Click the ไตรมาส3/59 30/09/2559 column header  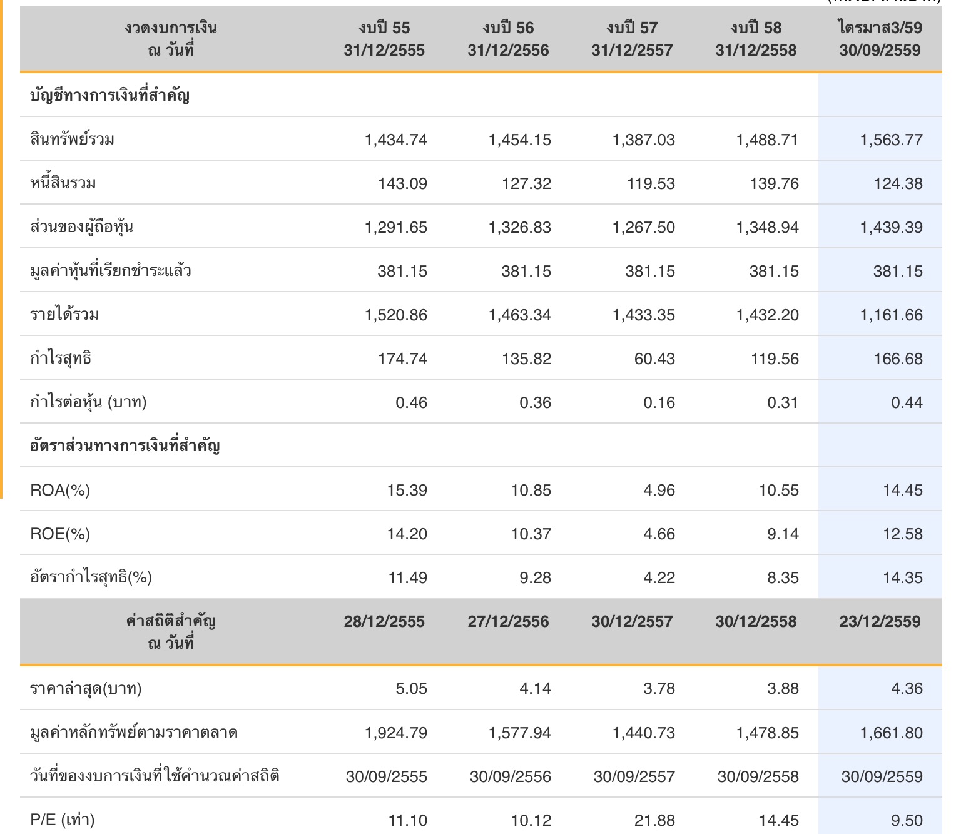click(880, 39)
